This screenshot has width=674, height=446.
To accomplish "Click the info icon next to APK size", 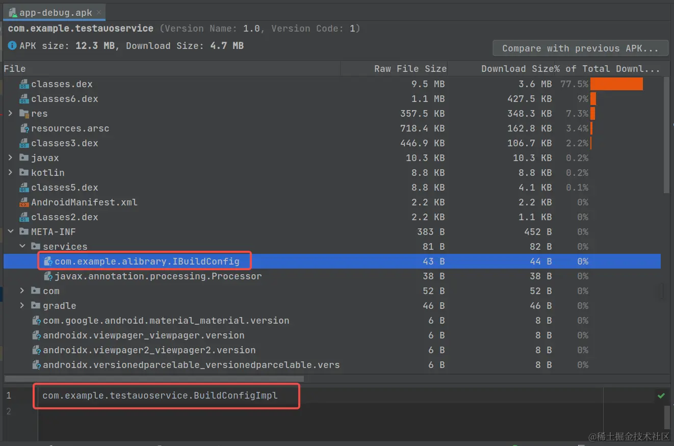I will (x=12, y=45).
